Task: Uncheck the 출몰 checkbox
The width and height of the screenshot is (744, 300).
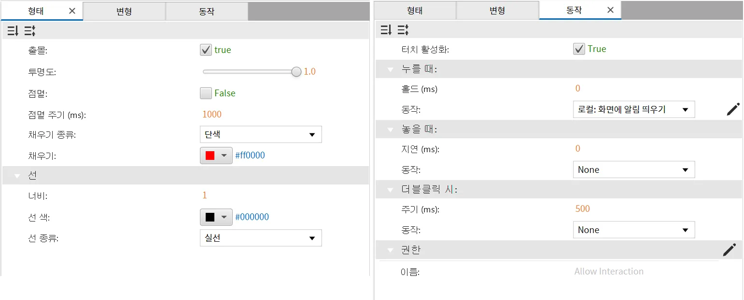Action: click(x=206, y=50)
